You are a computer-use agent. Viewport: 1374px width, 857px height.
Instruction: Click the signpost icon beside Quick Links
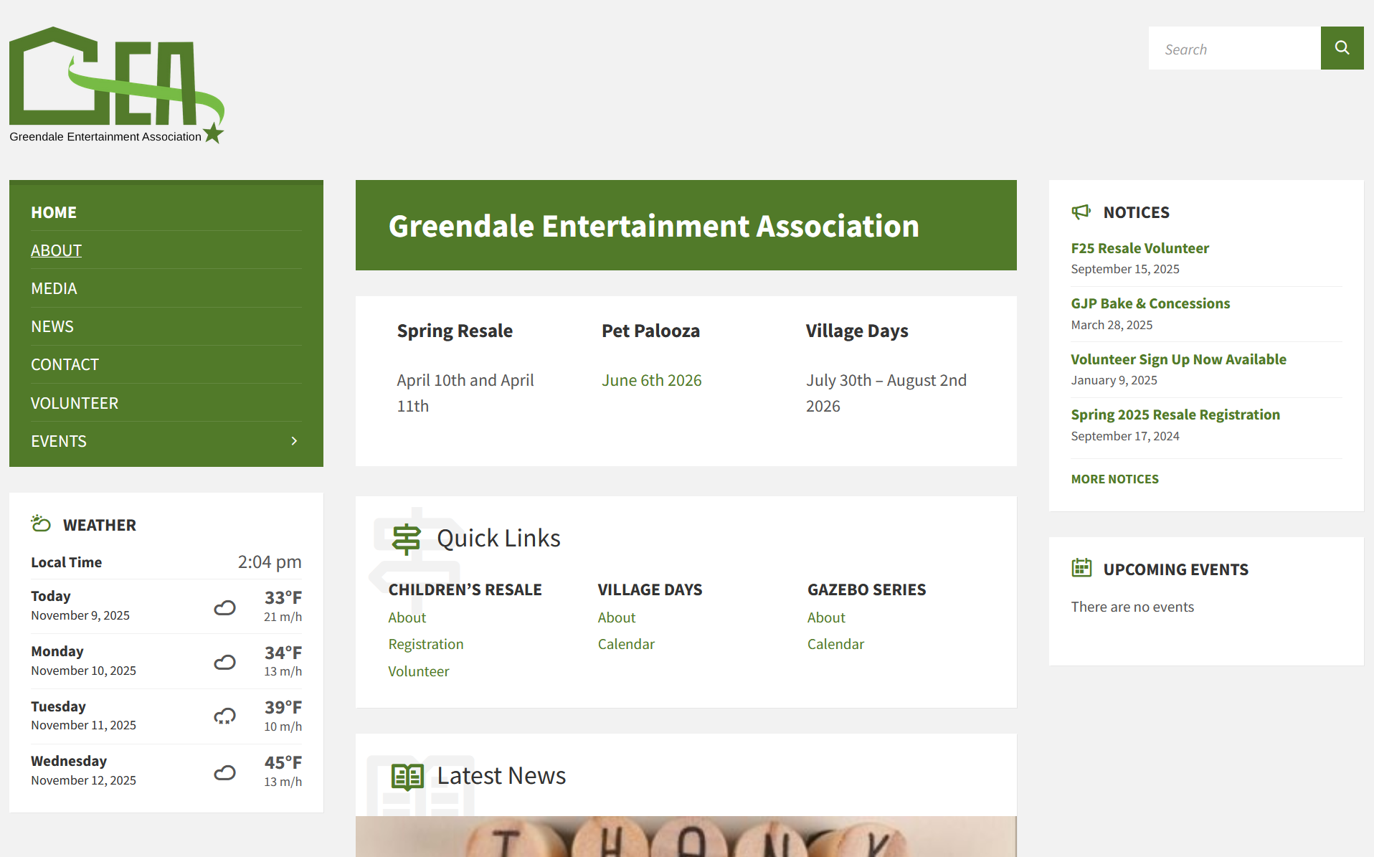[406, 538]
